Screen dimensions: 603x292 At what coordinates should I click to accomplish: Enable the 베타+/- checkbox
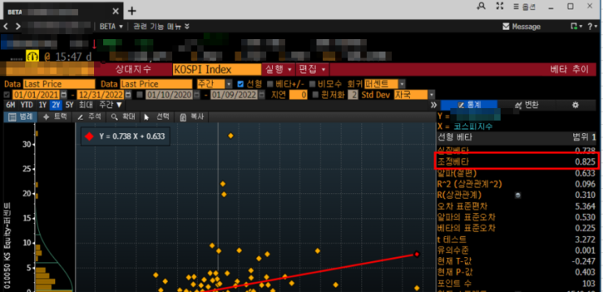[270, 84]
